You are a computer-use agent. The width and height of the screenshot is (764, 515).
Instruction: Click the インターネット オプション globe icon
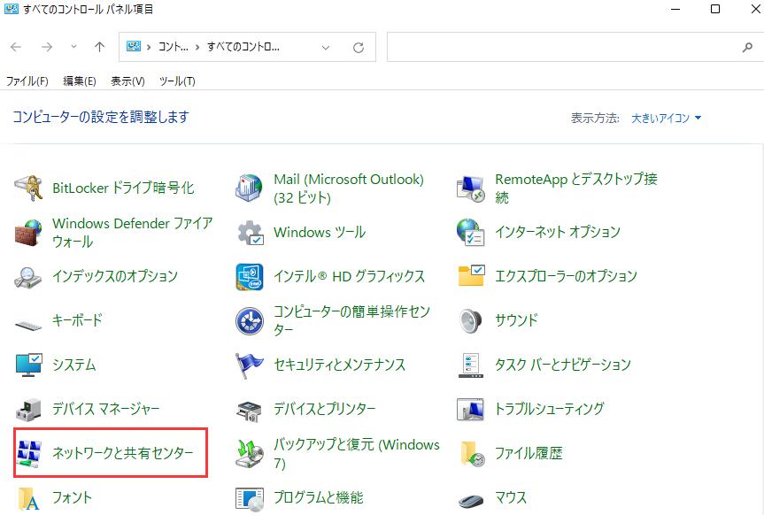[471, 232]
